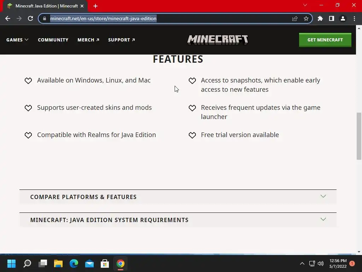Viewport: 362px width, 272px height.
Task: Select the Minecraft Java Edition tab
Action: pyautogui.click(x=45, y=6)
